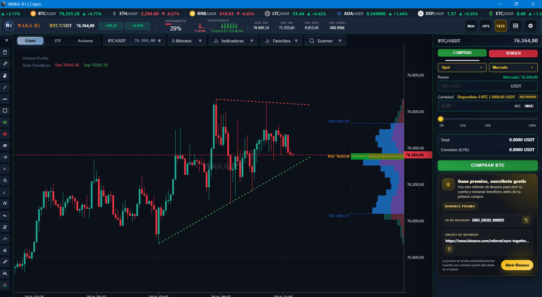Open the Spot account type dropdown
Screen dimensions: 542x297
click(462, 67)
